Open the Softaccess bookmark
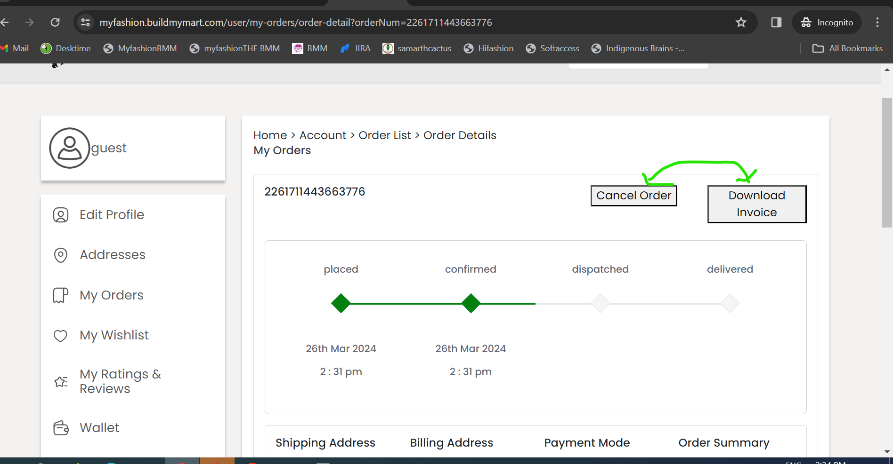The width and height of the screenshot is (893, 464). pyautogui.click(x=552, y=48)
